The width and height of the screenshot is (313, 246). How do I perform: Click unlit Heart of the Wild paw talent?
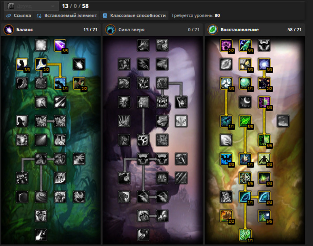143,140
